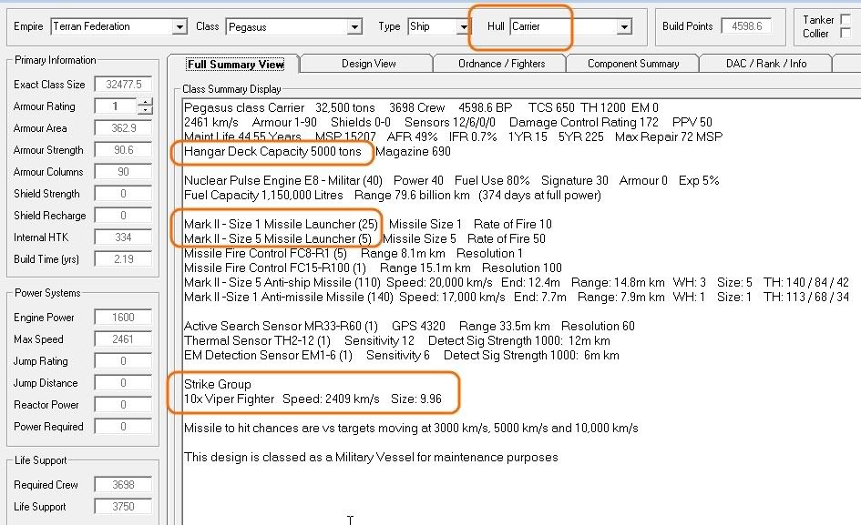
Task: Click the 'Strike Group' heading text
Action: coord(218,384)
